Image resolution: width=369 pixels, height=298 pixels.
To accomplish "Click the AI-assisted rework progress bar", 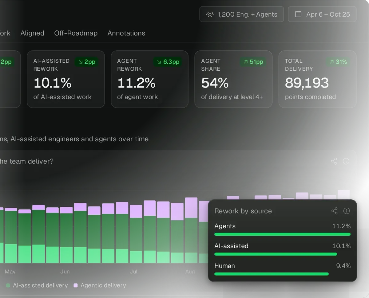I will point(276,254).
